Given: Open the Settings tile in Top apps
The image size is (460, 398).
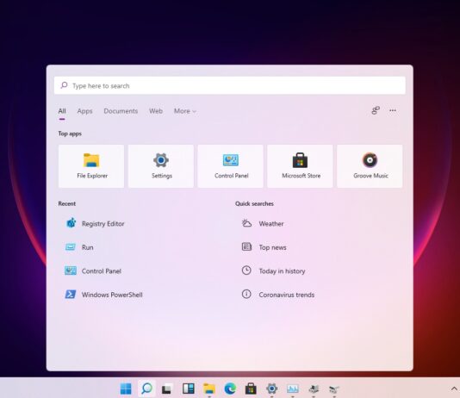Looking at the screenshot, I should click(x=161, y=166).
